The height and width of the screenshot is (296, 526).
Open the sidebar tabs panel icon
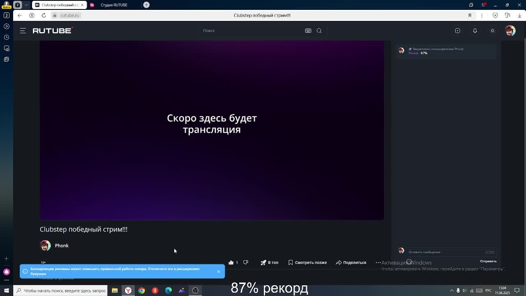[x=6, y=15]
